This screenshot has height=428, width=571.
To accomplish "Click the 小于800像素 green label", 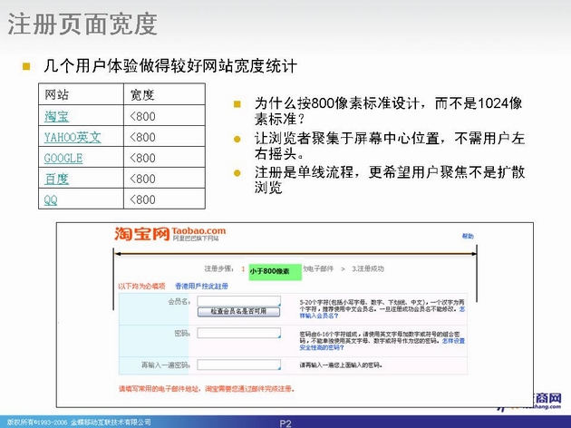I will [276, 272].
